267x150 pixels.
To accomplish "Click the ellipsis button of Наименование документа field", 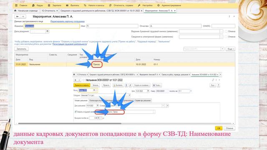I will coord(154,112).
